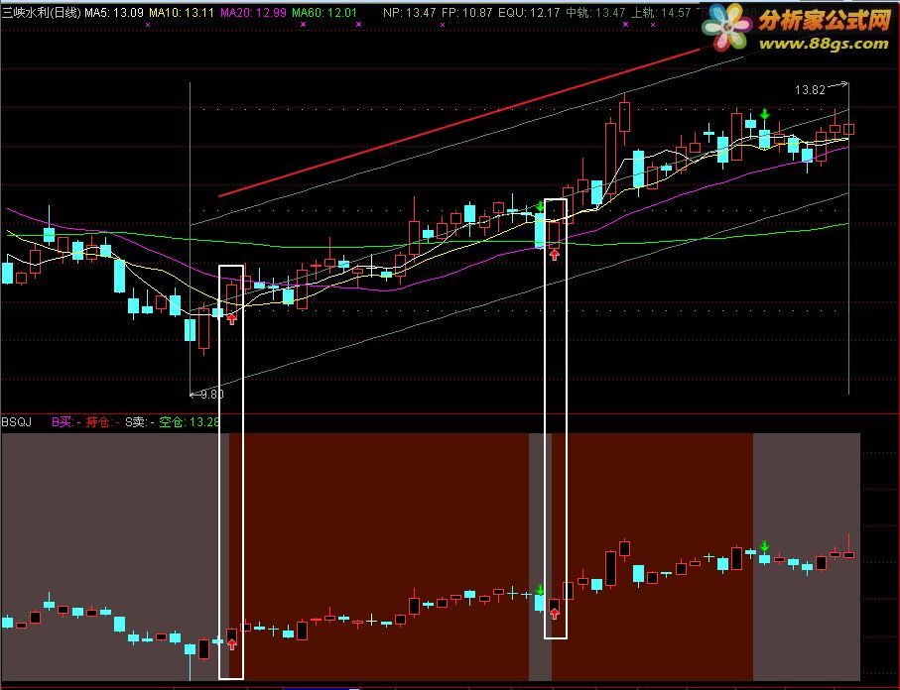This screenshot has width=900, height=690.
Task: Click the 9.80 low price label
Action: tap(212, 394)
